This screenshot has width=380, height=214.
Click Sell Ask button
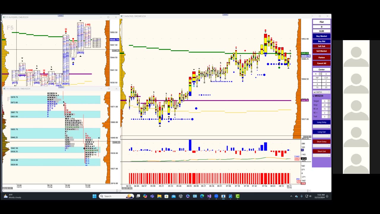coord(322,46)
